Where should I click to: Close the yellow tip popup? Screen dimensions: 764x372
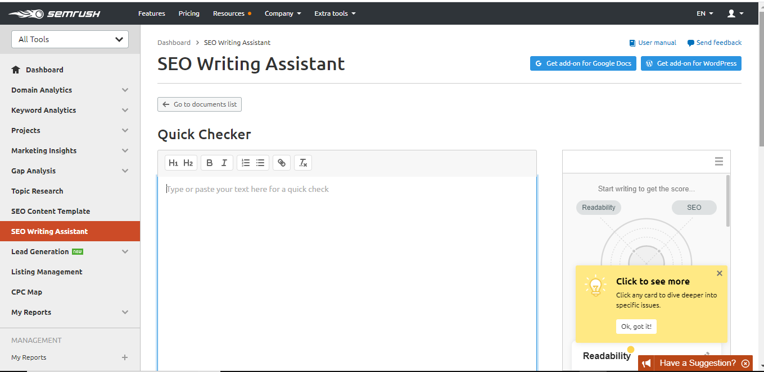[x=719, y=273]
